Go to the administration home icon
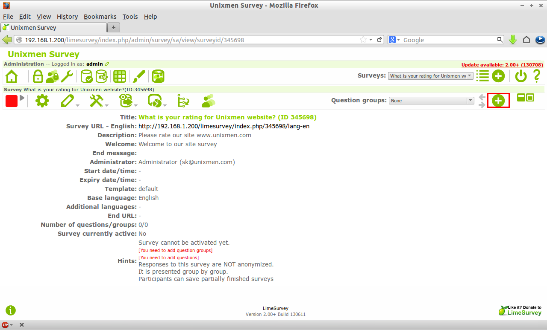The width and height of the screenshot is (547, 330). [12, 77]
